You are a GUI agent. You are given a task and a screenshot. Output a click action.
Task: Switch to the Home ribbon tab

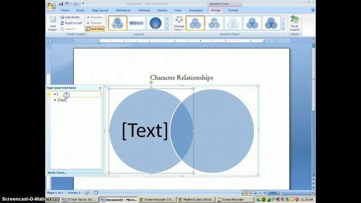65,10
